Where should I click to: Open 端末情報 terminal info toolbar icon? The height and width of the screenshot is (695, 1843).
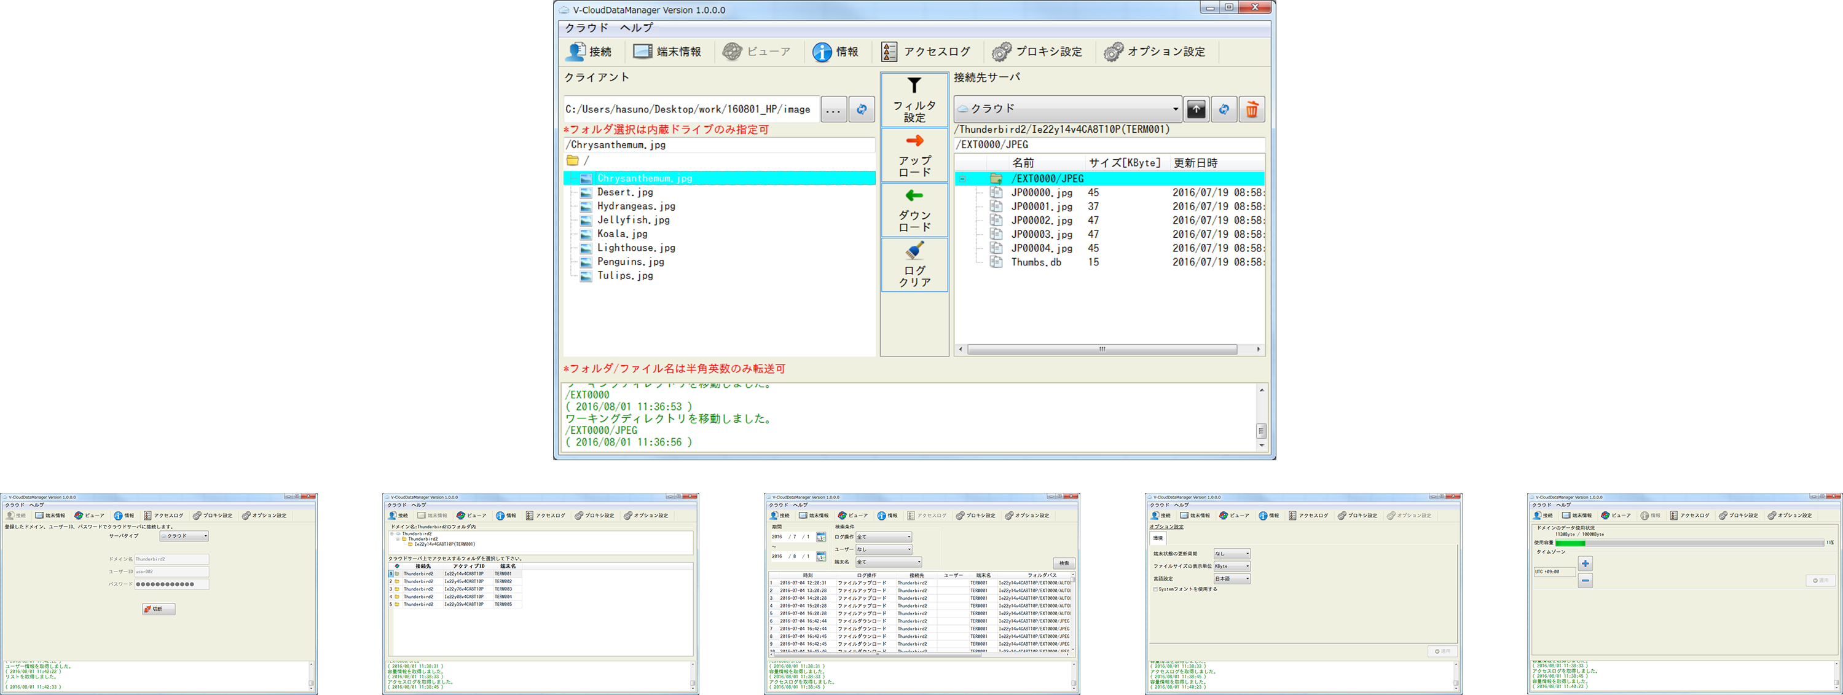667,52
